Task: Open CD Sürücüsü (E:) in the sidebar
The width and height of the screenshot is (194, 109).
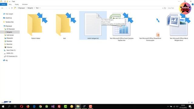Action: 11,56
